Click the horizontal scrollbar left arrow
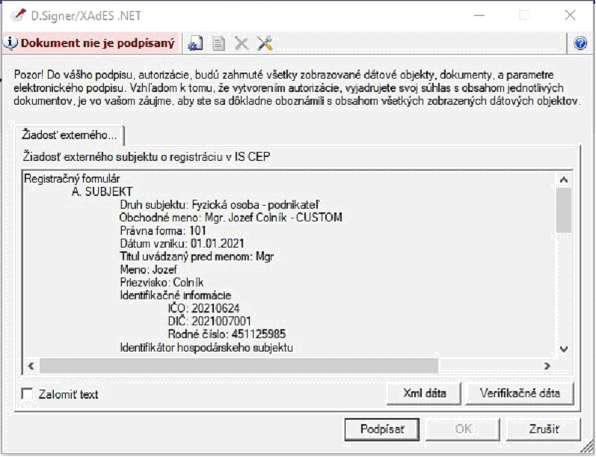This screenshot has height=457, width=596. click(x=31, y=366)
